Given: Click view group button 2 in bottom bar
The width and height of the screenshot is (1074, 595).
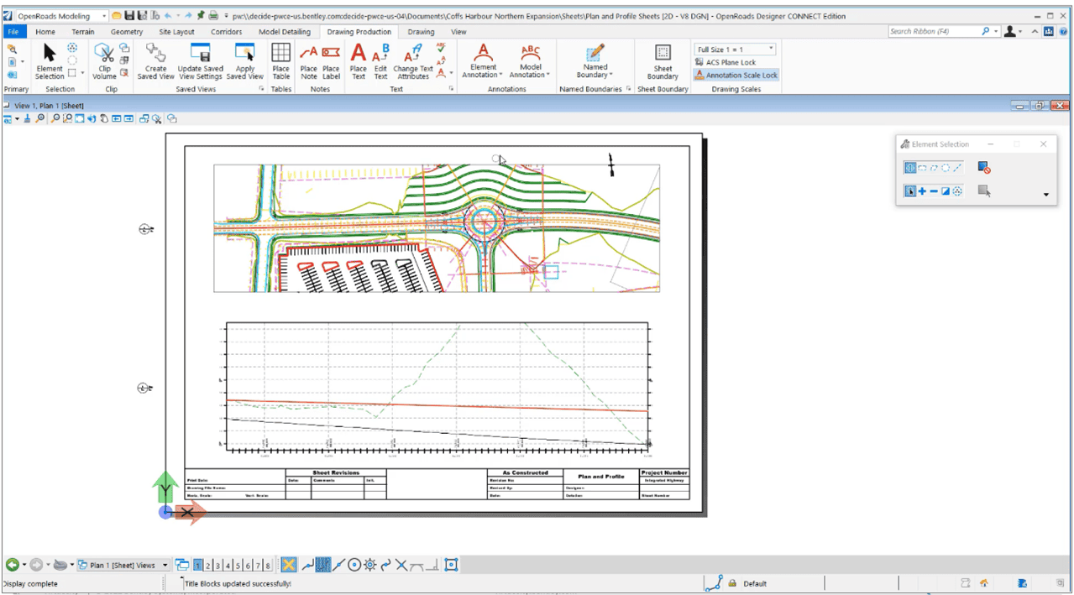Looking at the screenshot, I should click(x=208, y=565).
